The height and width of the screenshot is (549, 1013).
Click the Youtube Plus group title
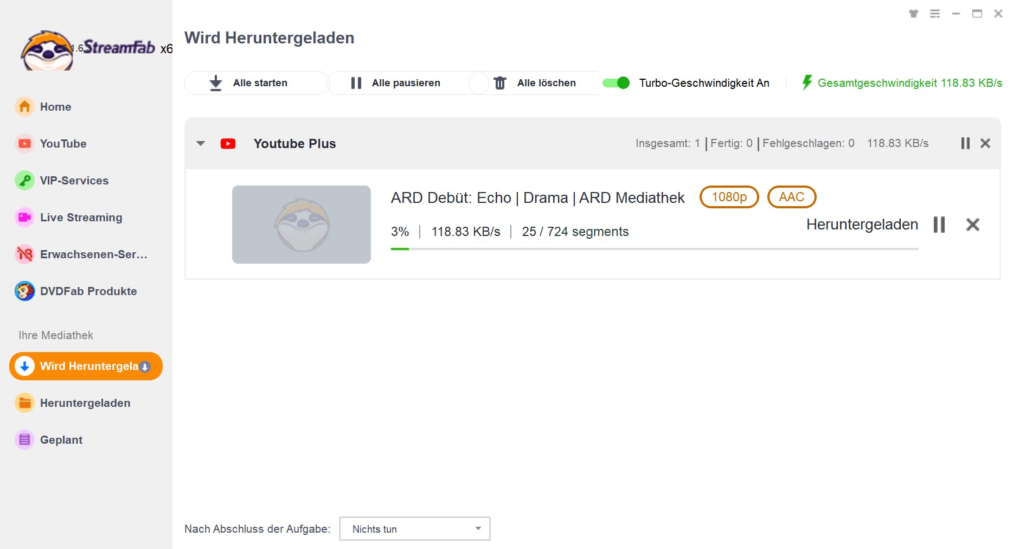295,144
